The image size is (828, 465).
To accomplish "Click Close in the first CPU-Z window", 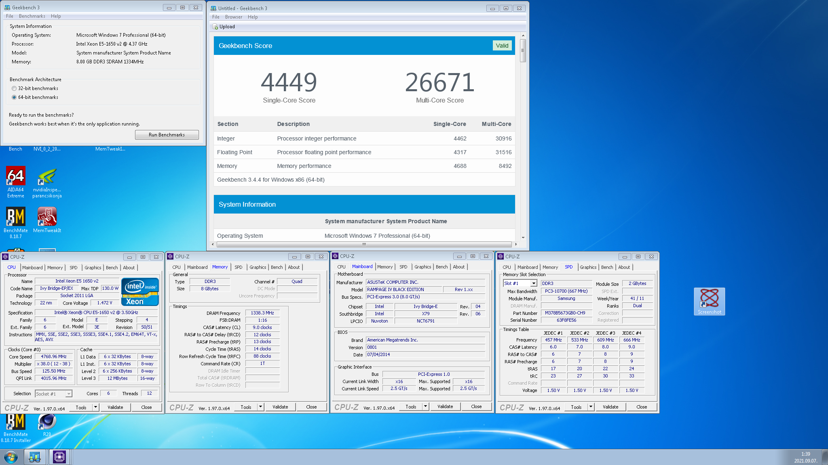I will [146, 407].
